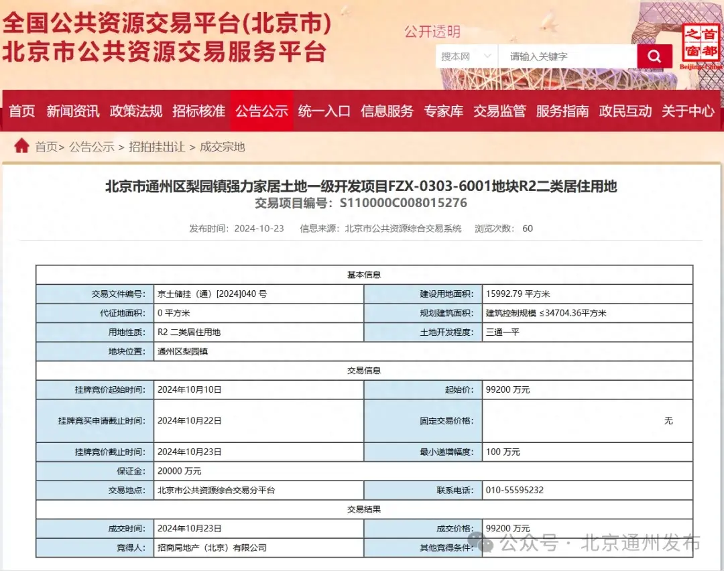Click the 建设用地面积 label cell
724x571 pixels.
click(423, 294)
